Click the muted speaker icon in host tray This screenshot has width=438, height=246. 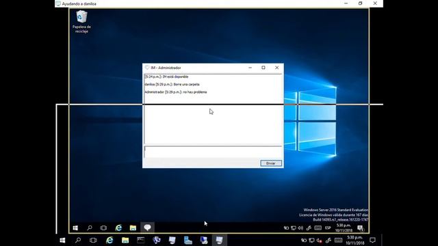click(320, 241)
